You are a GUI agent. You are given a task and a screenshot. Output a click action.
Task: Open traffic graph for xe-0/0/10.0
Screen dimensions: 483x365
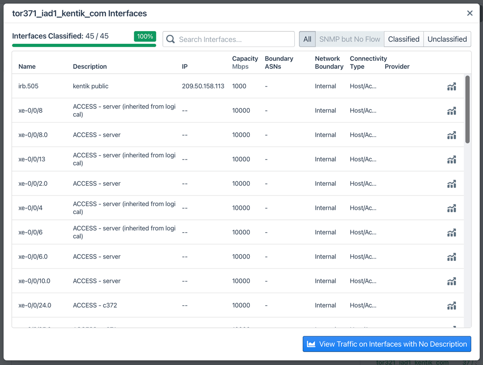click(x=451, y=281)
